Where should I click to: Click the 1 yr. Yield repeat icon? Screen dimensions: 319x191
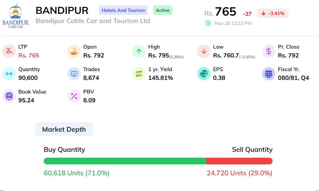139,74
